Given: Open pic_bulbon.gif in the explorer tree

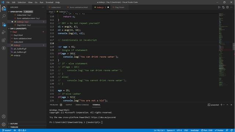Looking at the screenshot, I should point(27,52).
